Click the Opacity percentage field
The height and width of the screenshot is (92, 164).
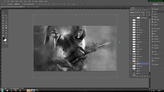147,13
